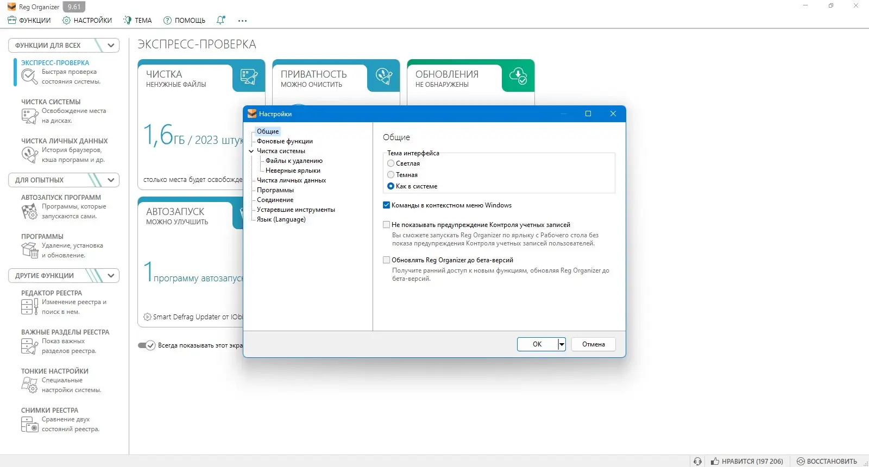
Task: Click the Снимки реестра sidebar icon
Action: 29,424
